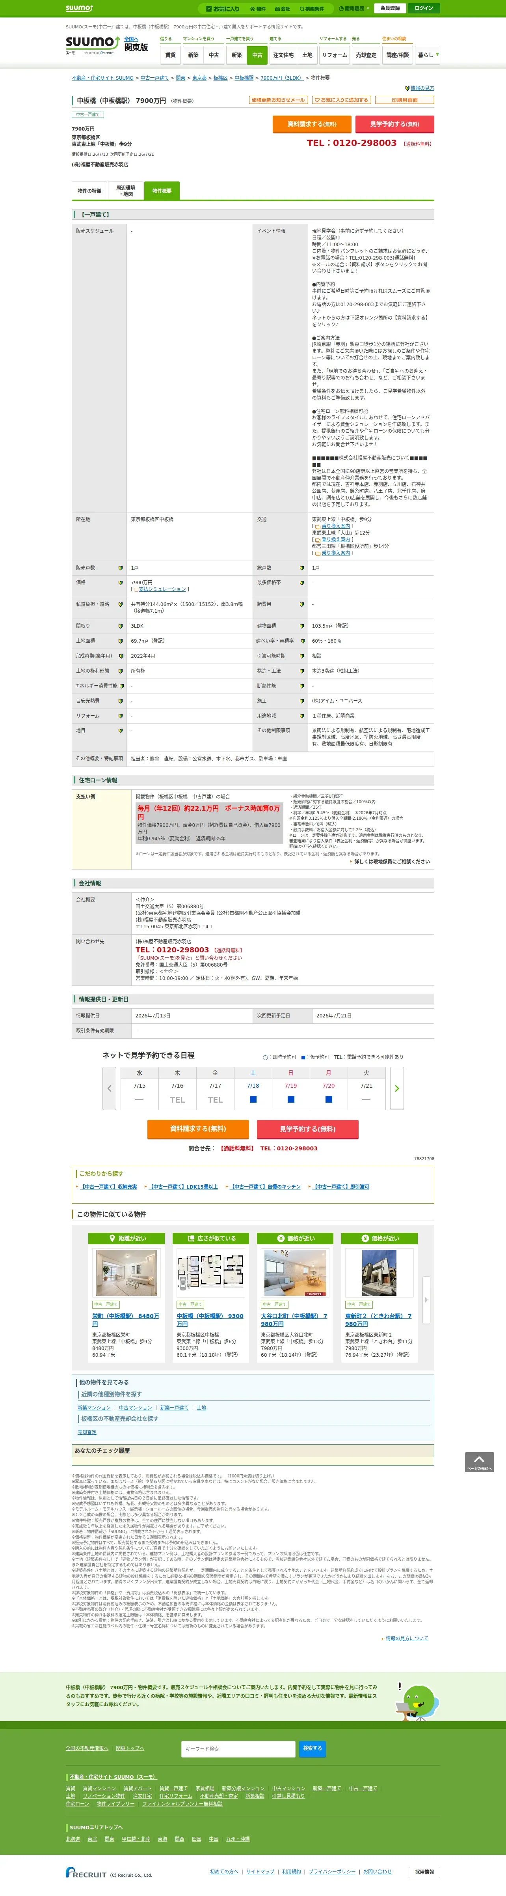Image resolution: width=506 pixels, height=1896 pixels.
Task: Click お気に入りに追加する heart button
Action: pyautogui.click(x=341, y=100)
